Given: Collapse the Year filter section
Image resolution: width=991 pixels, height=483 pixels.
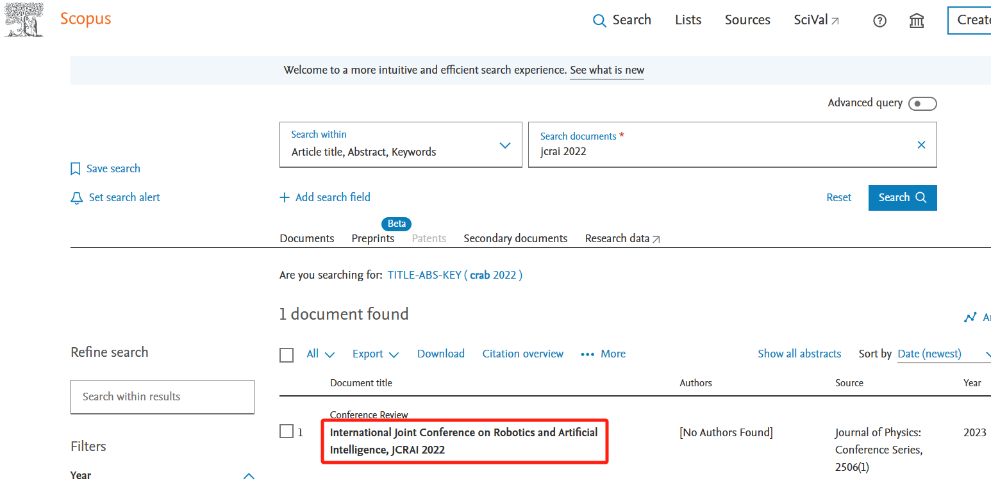Looking at the screenshot, I should pyautogui.click(x=249, y=475).
